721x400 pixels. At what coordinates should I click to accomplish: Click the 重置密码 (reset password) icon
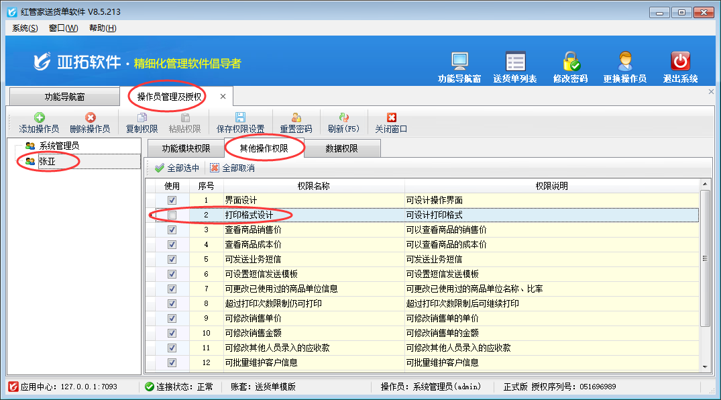click(296, 117)
